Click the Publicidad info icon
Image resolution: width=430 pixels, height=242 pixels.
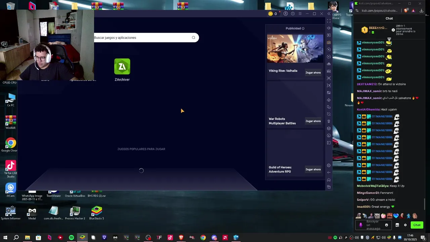click(x=303, y=29)
